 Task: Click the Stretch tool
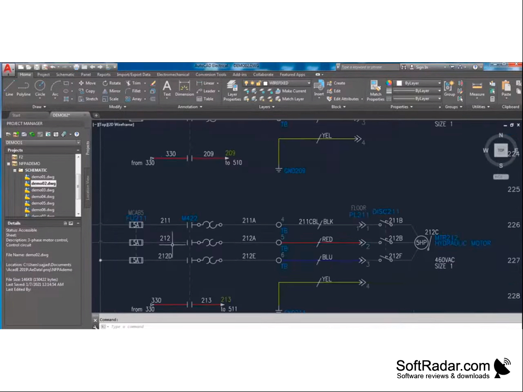[x=88, y=99]
